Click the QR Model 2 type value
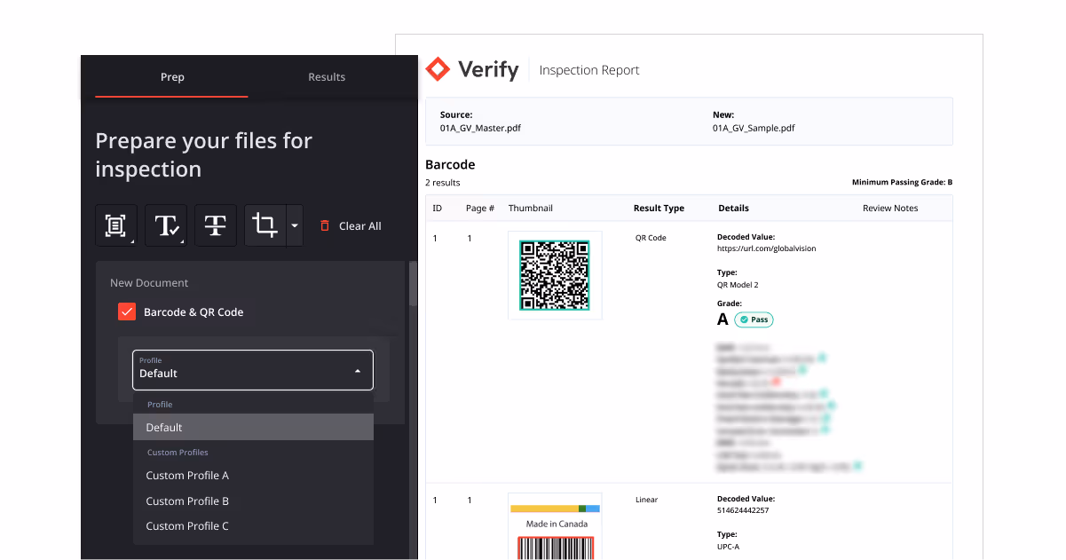The width and height of the screenshot is (1066, 560). tap(738, 285)
